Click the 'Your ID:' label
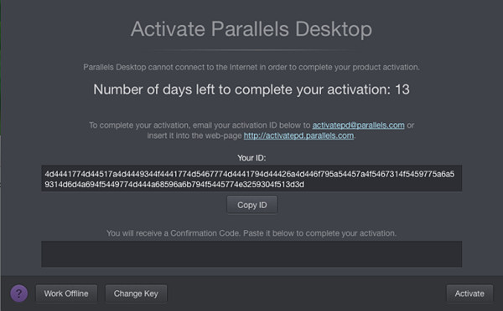Screen dimensions: 503x311 tap(251, 158)
